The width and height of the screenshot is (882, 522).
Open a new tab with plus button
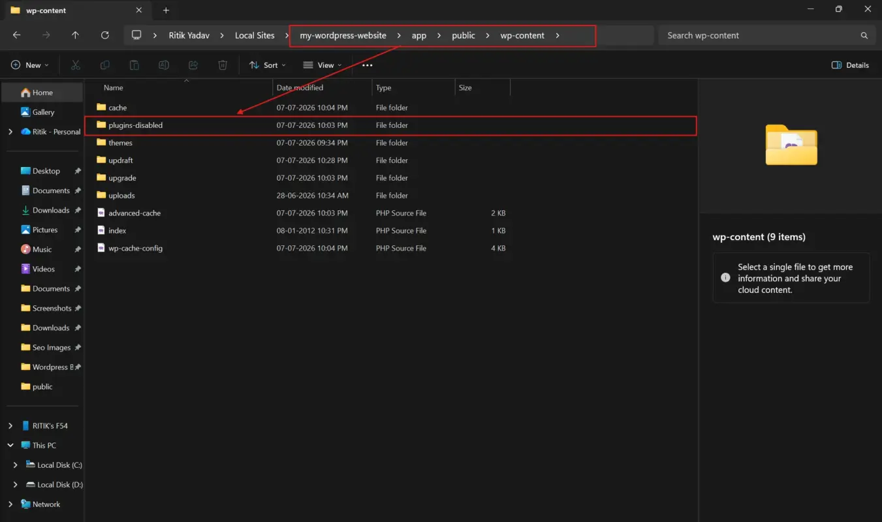pos(166,10)
